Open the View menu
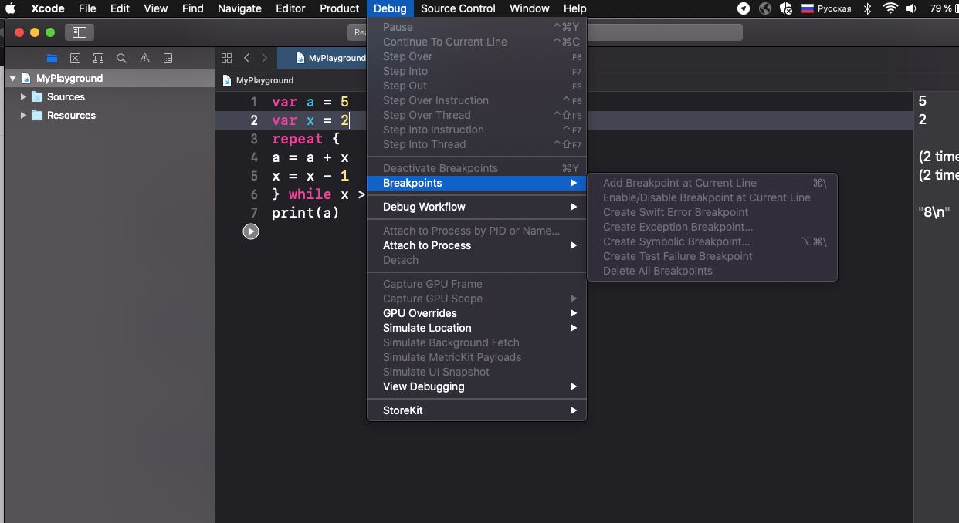 pos(155,8)
